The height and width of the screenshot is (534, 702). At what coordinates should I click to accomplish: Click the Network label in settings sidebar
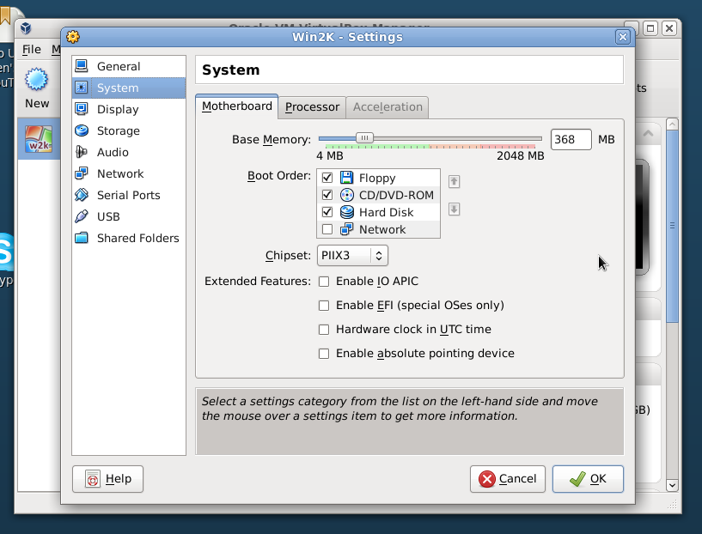(120, 174)
